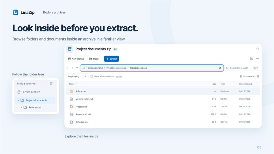
Task: Click the Project documents breadcrumb segment
Action: pyautogui.click(x=139, y=68)
